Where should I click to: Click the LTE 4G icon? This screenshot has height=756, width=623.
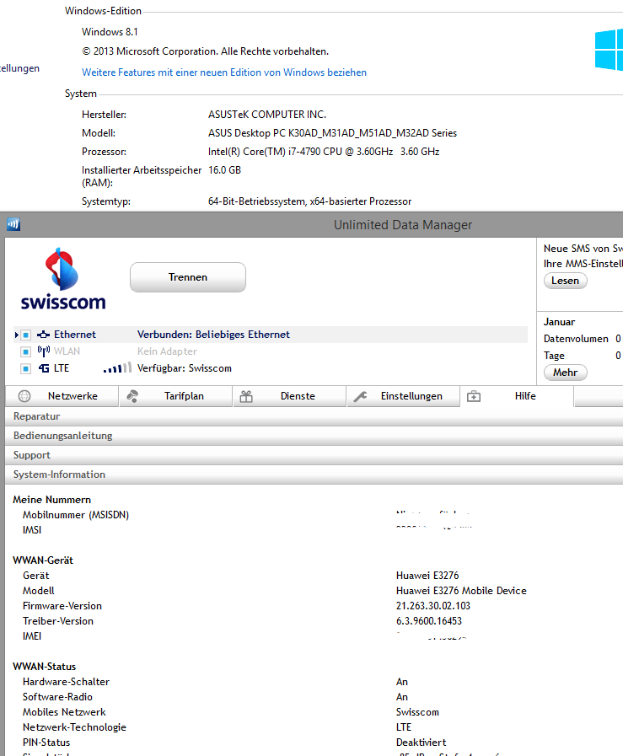(x=44, y=368)
